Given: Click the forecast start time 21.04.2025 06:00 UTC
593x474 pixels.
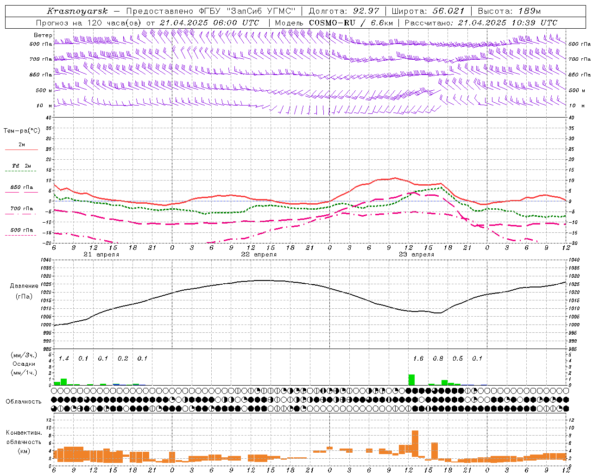Looking at the screenshot, I should (x=209, y=23).
